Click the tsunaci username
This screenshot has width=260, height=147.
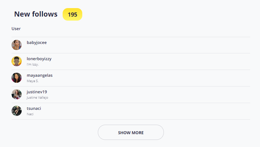click(34, 108)
